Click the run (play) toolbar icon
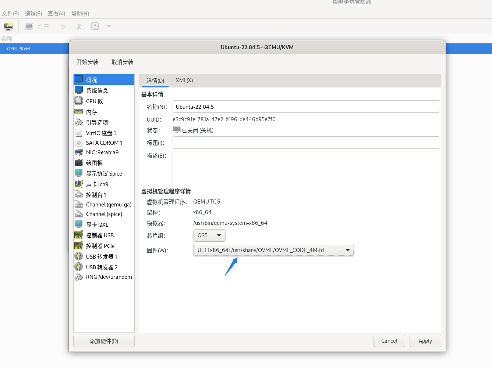 (x=63, y=26)
